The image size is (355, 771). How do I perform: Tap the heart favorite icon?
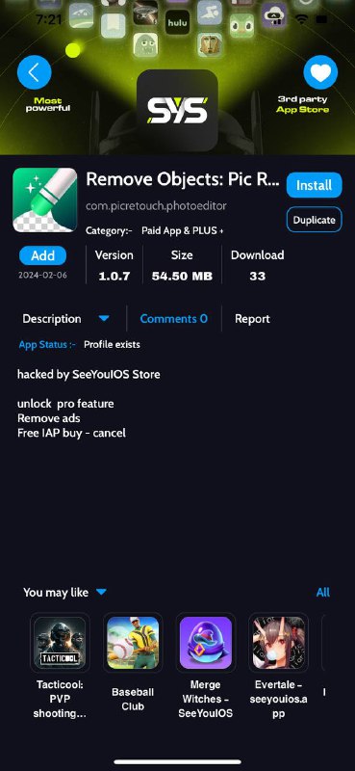click(x=320, y=73)
